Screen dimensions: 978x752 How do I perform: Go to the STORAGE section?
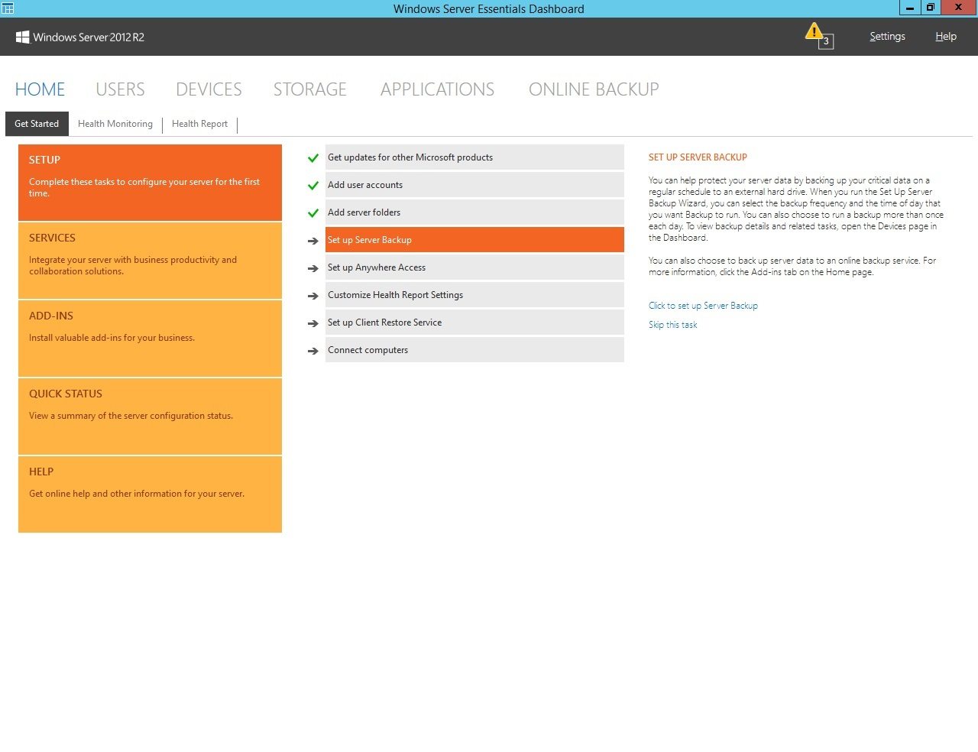pos(310,89)
